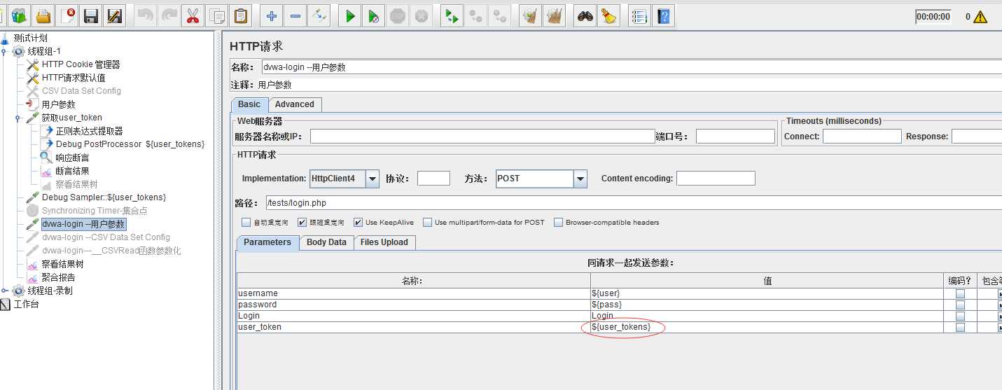Check 编码? box for username row
The width and height of the screenshot is (1002, 390).
pyautogui.click(x=960, y=293)
